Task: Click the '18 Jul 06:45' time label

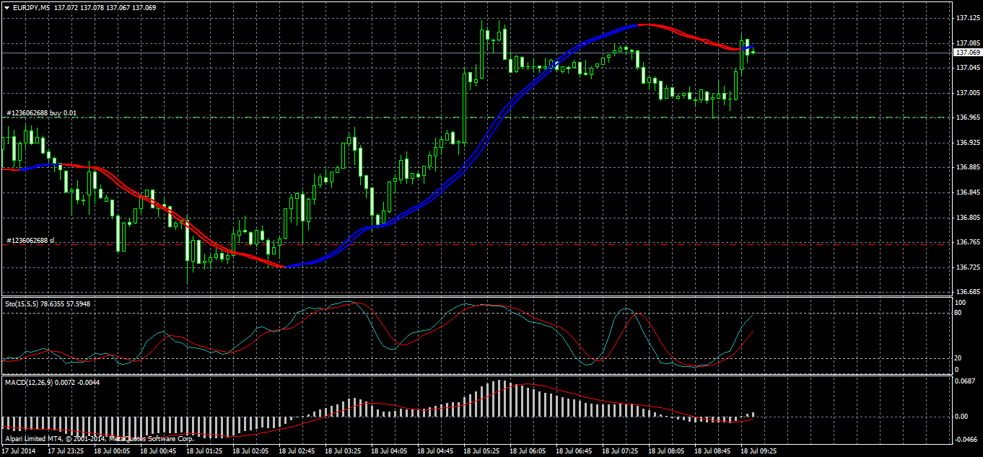Action: click(574, 451)
